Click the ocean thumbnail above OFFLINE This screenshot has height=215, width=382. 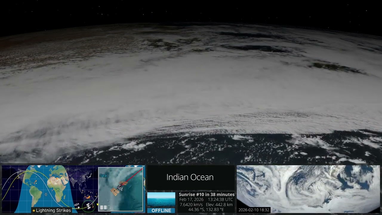(x=161, y=200)
